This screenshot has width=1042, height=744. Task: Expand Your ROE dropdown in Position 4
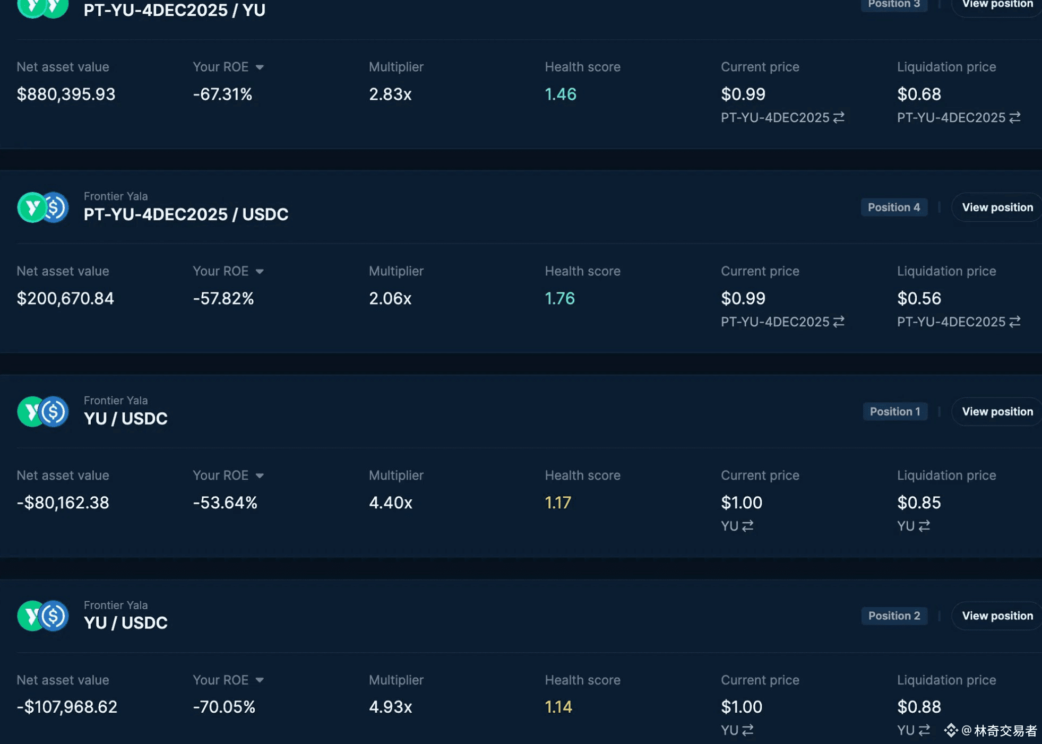(260, 272)
